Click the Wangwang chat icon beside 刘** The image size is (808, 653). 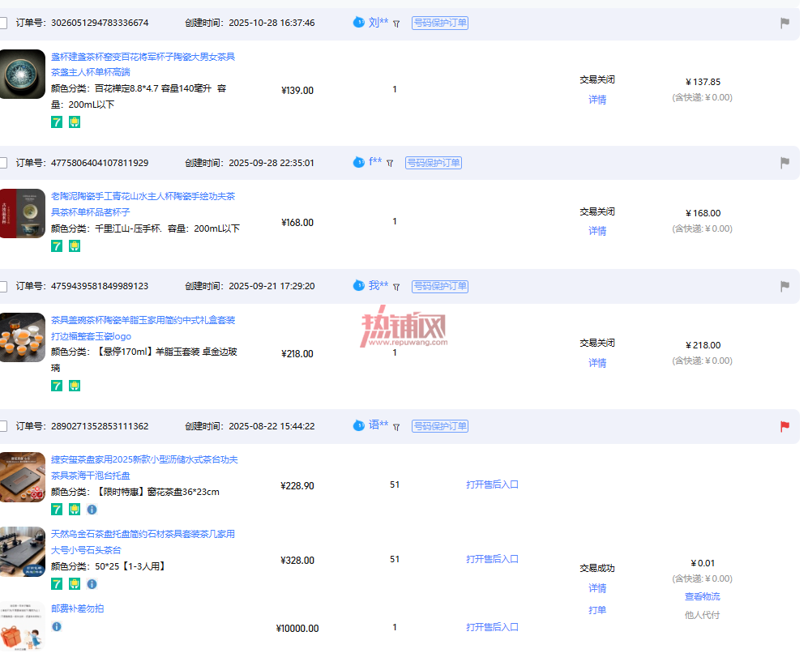click(359, 22)
